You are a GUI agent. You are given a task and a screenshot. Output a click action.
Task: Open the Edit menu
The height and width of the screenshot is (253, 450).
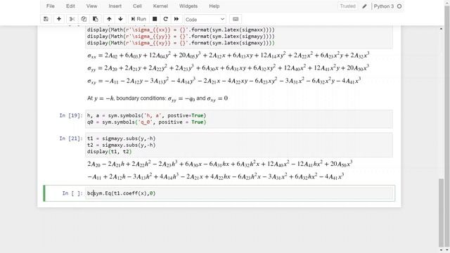70,6
